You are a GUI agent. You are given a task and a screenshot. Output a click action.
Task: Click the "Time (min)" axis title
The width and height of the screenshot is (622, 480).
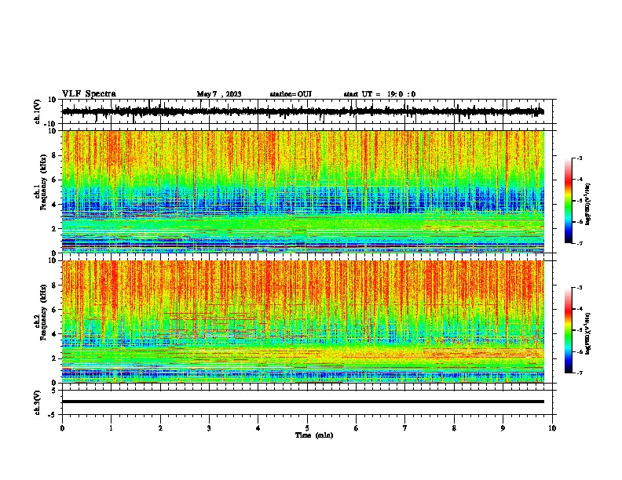click(314, 435)
